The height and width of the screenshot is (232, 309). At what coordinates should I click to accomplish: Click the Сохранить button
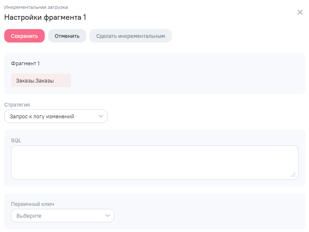24,36
